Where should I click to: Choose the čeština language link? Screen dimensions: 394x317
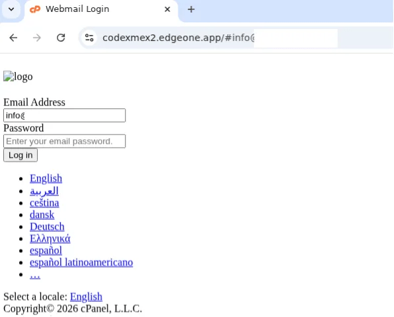point(44,203)
